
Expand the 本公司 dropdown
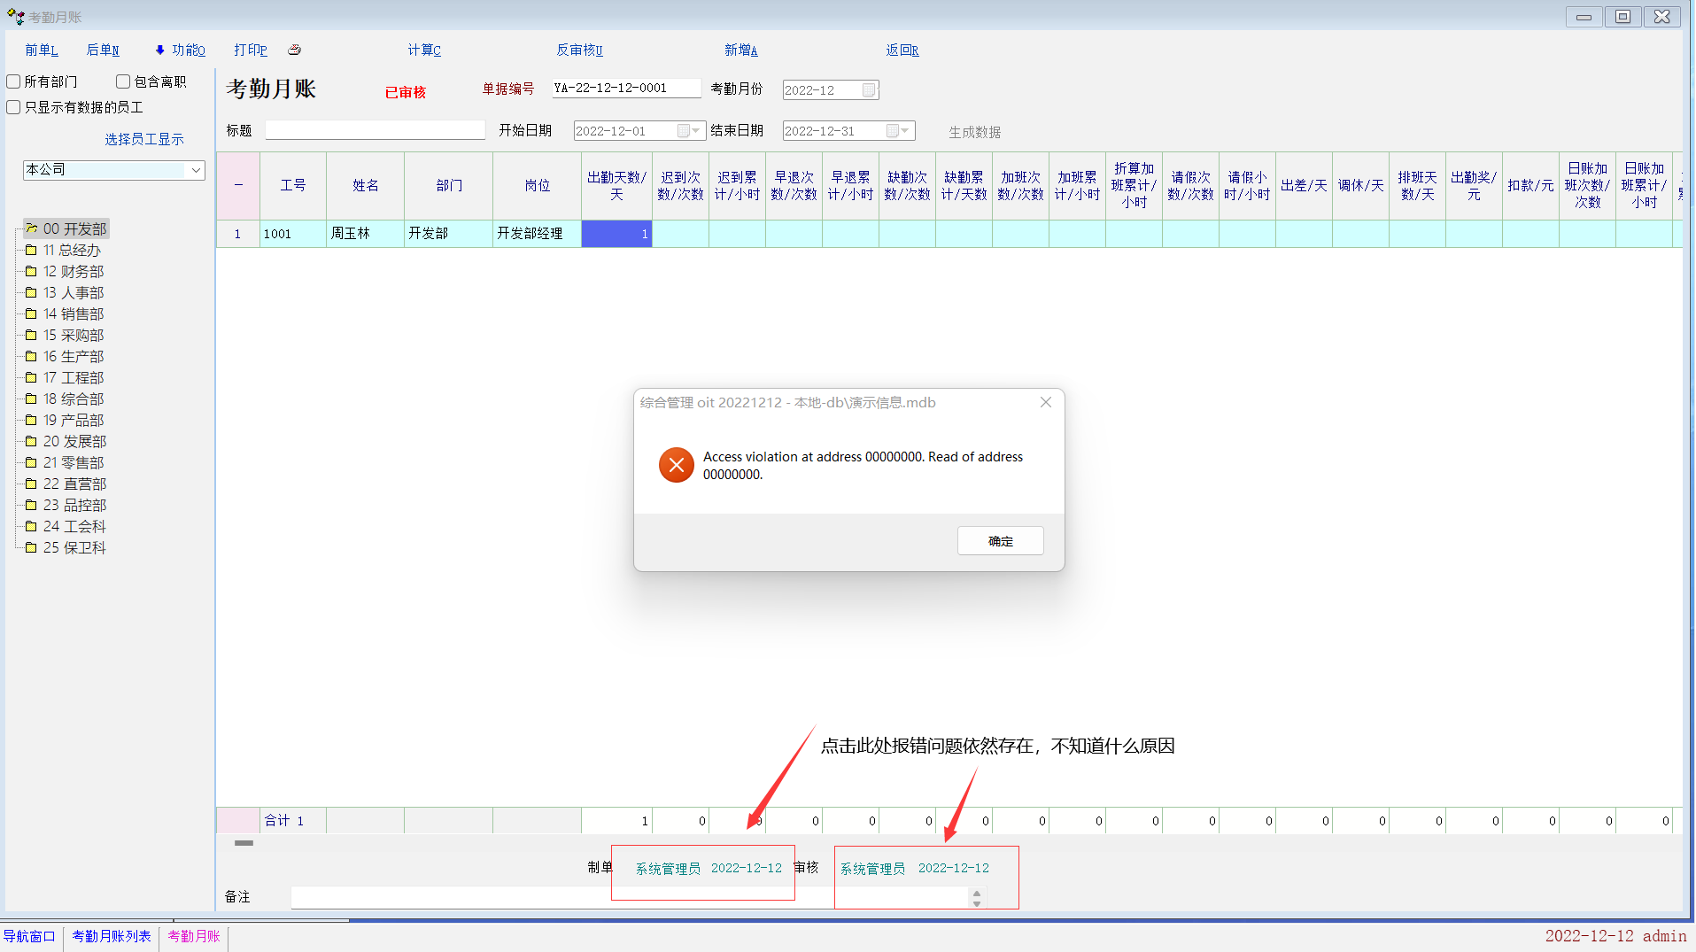click(196, 170)
